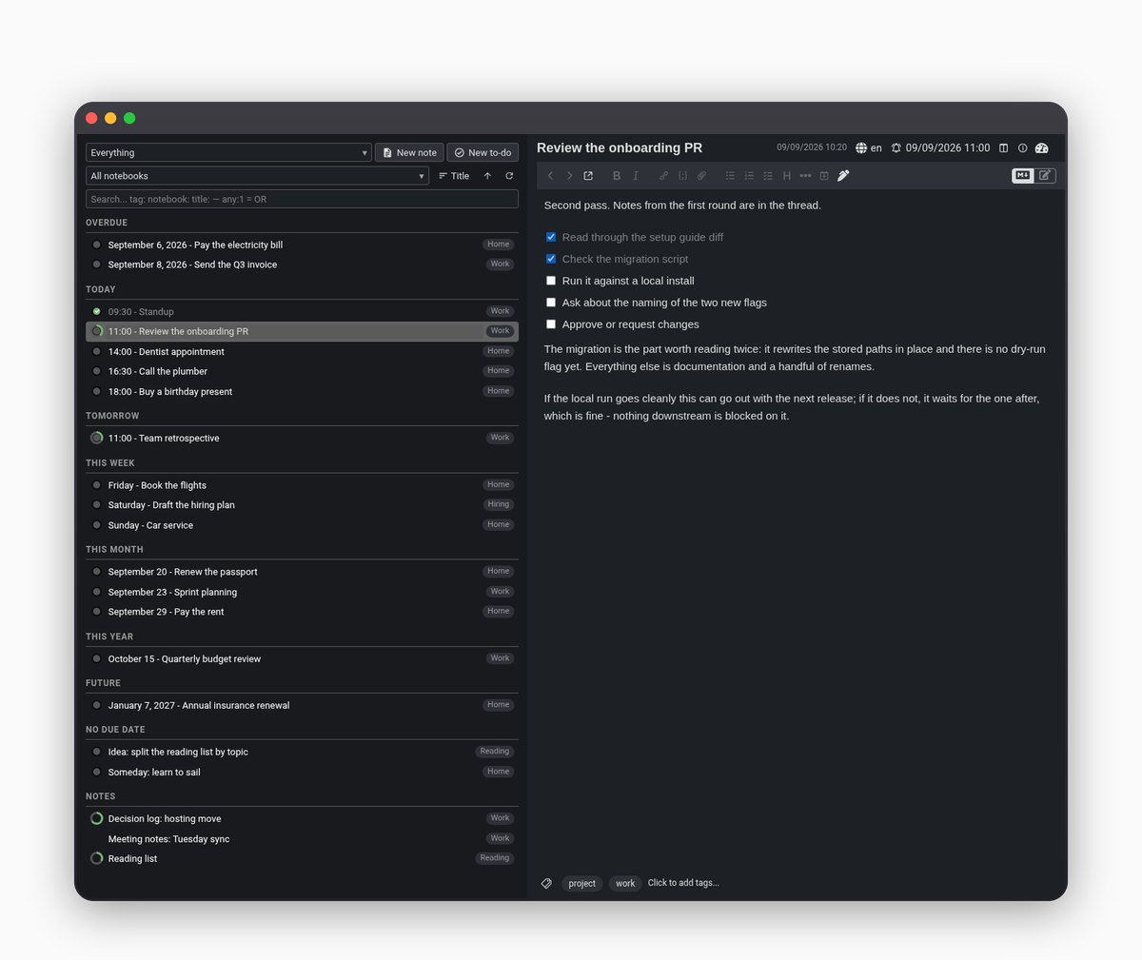This screenshot has width=1142, height=960.
Task: Open 'Meeting notes: Tuesday sync' note
Action: point(302,839)
